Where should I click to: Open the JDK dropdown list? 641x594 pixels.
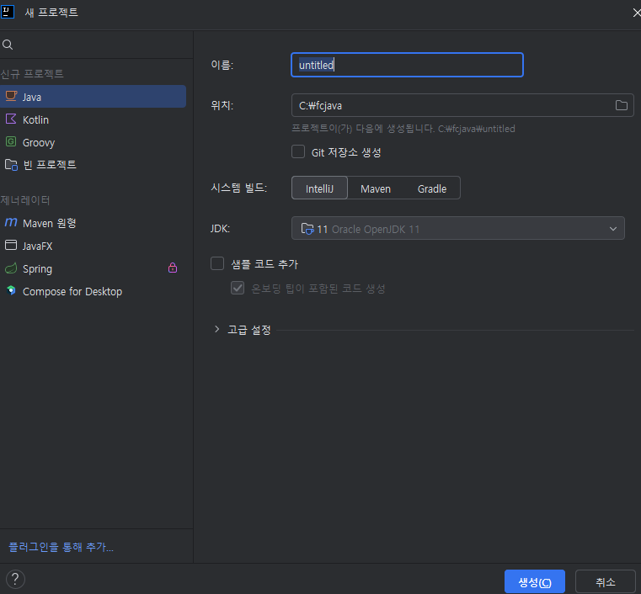(458, 228)
